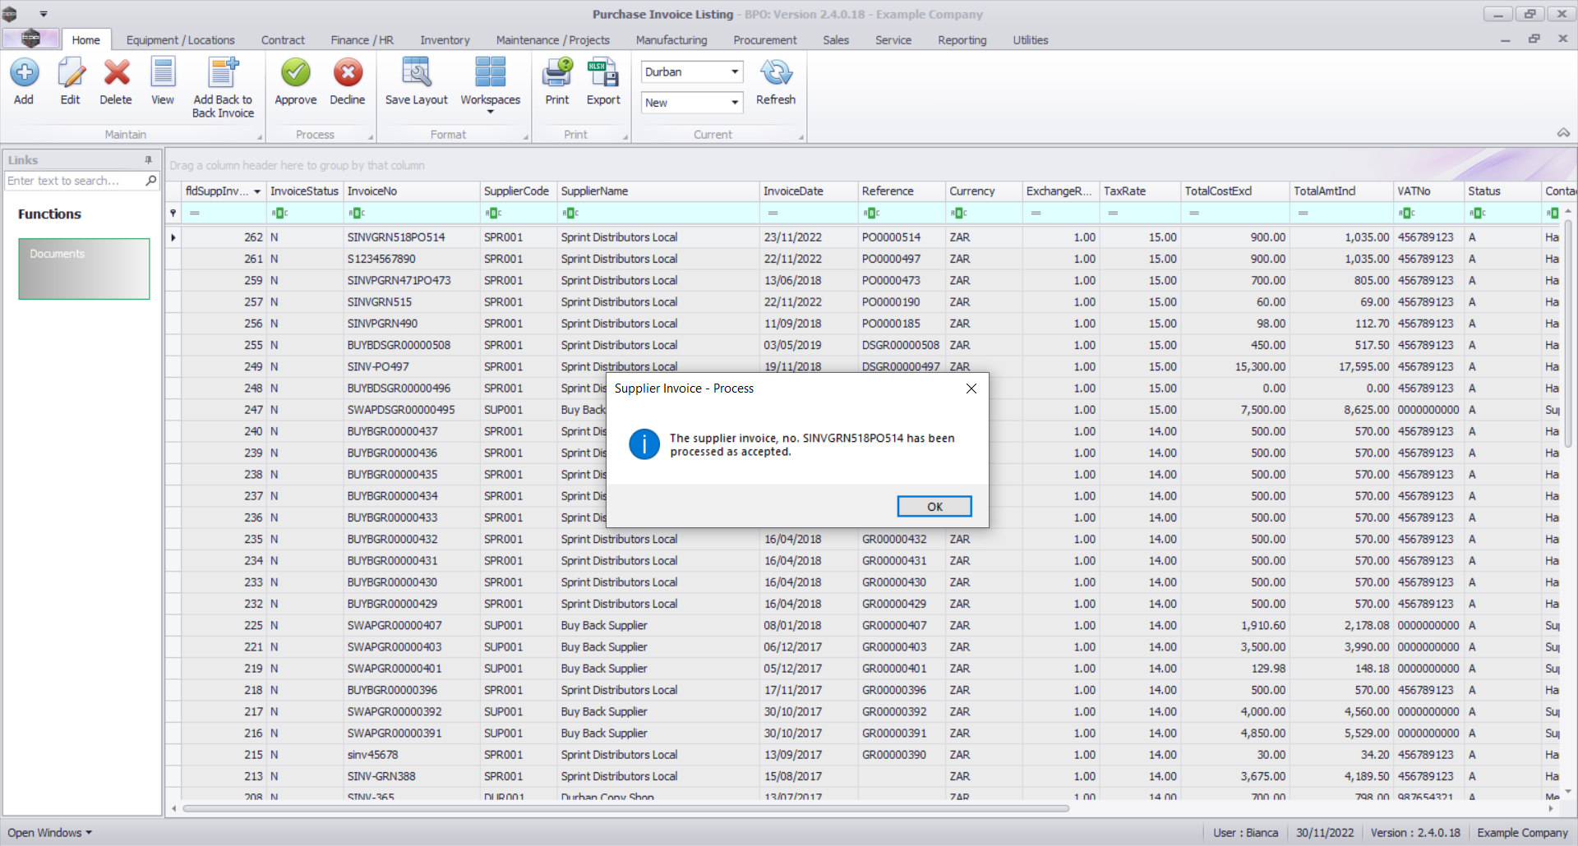1578x846 pixels.
Task: Click the red Decline icon
Action: pos(348,74)
